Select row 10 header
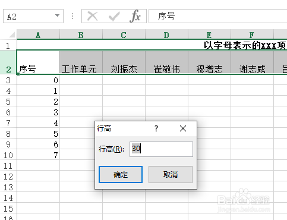This screenshot has width=287, height=220. click(x=8, y=155)
